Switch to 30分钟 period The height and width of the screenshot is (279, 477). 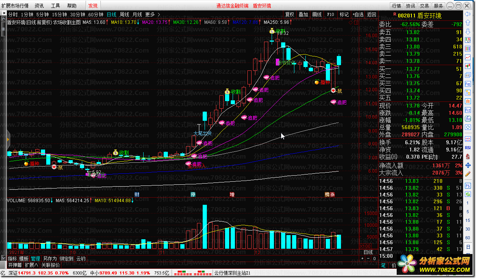pos(78,14)
